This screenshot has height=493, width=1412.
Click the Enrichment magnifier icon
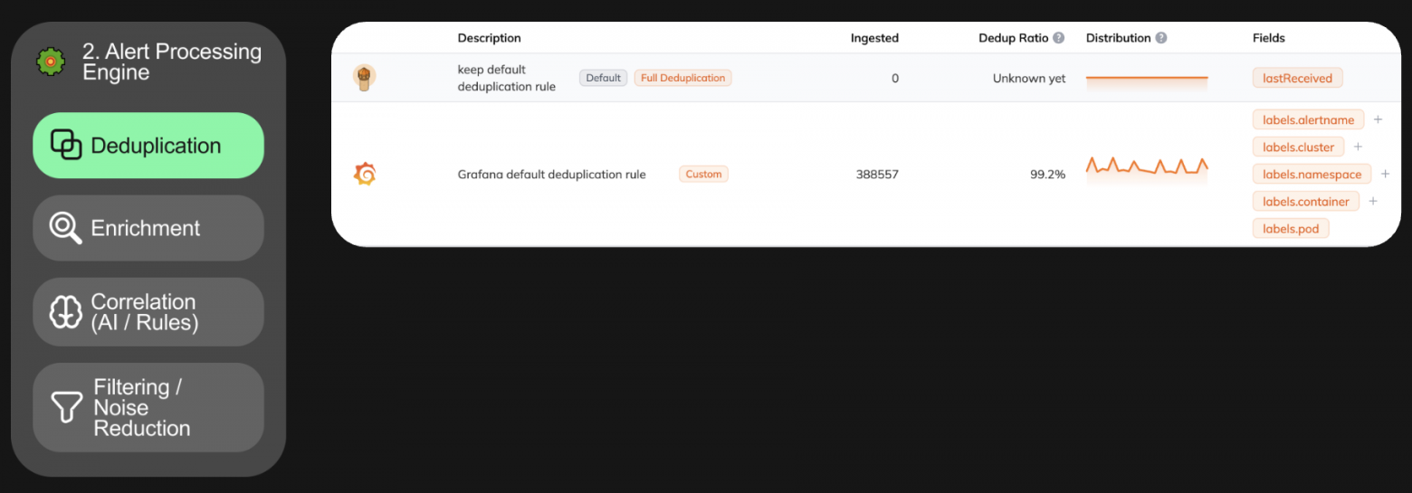click(65, 228)
